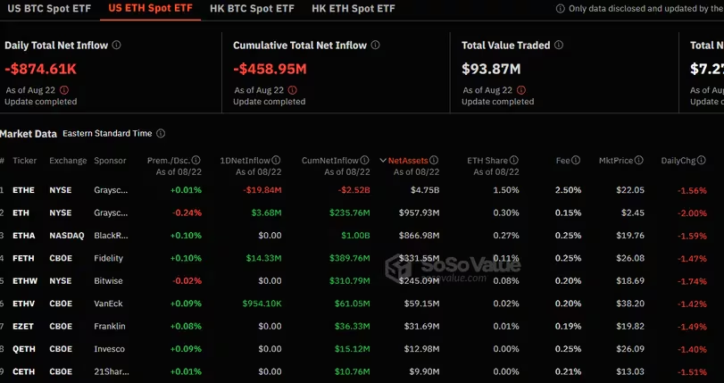724x383 pixels.
Task: Click the Sponsor column header
Action: tap(111, 161)
